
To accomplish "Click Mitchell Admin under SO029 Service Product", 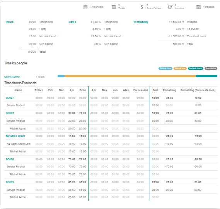I will click(x=18, y=197).
